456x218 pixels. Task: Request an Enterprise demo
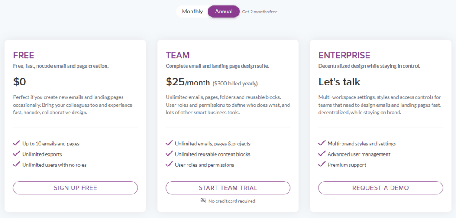pyautogui.click(x=380, y=188)
